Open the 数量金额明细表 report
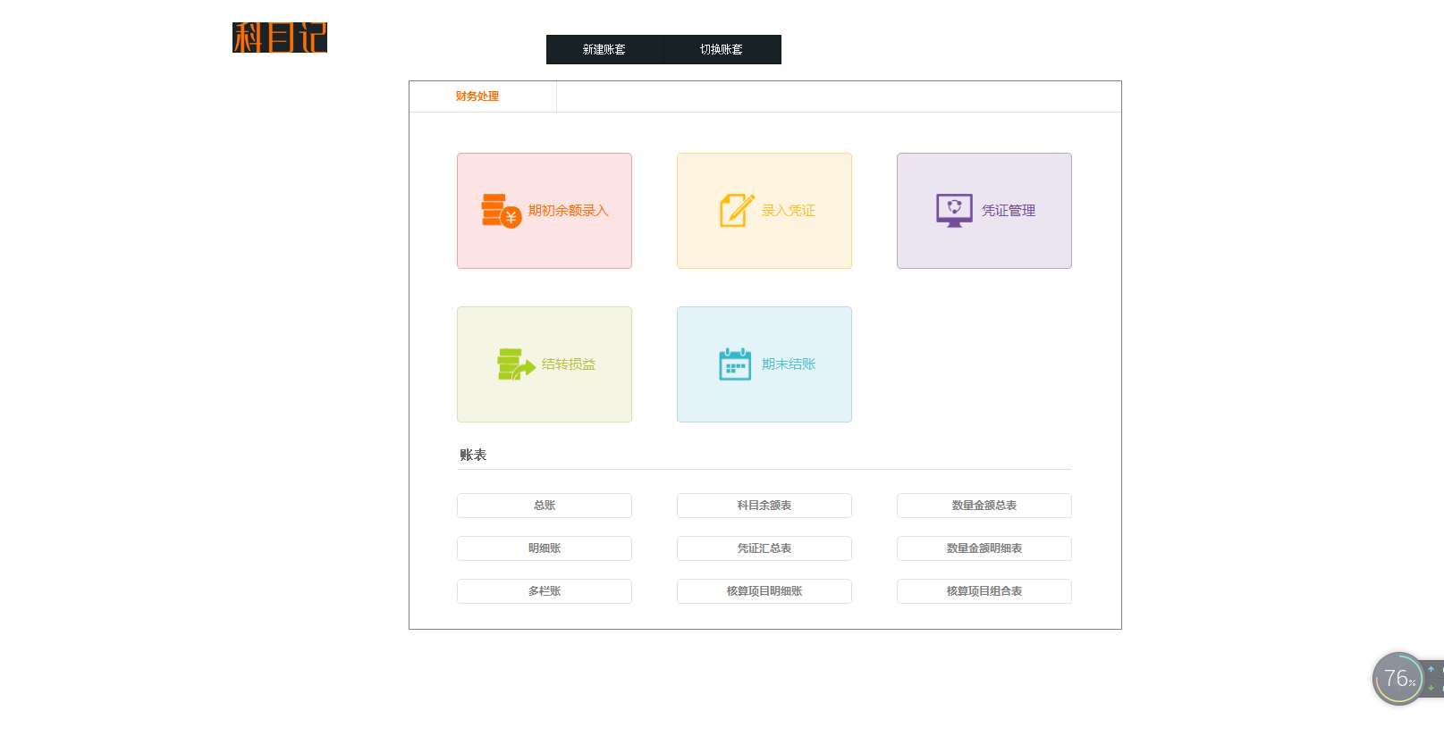The width and height of the screenshot is (1444, 736). tap(984, 548)
